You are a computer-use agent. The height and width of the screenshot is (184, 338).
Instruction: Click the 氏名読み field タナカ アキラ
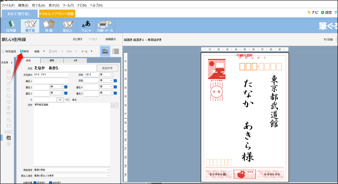(x=51, y=75)
